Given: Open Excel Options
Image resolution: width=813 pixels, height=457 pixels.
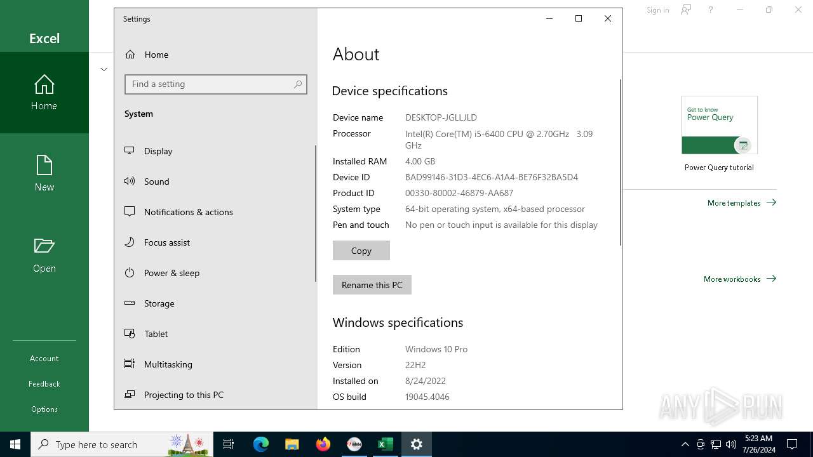Looking at the screenshot, I should point(44,409).
